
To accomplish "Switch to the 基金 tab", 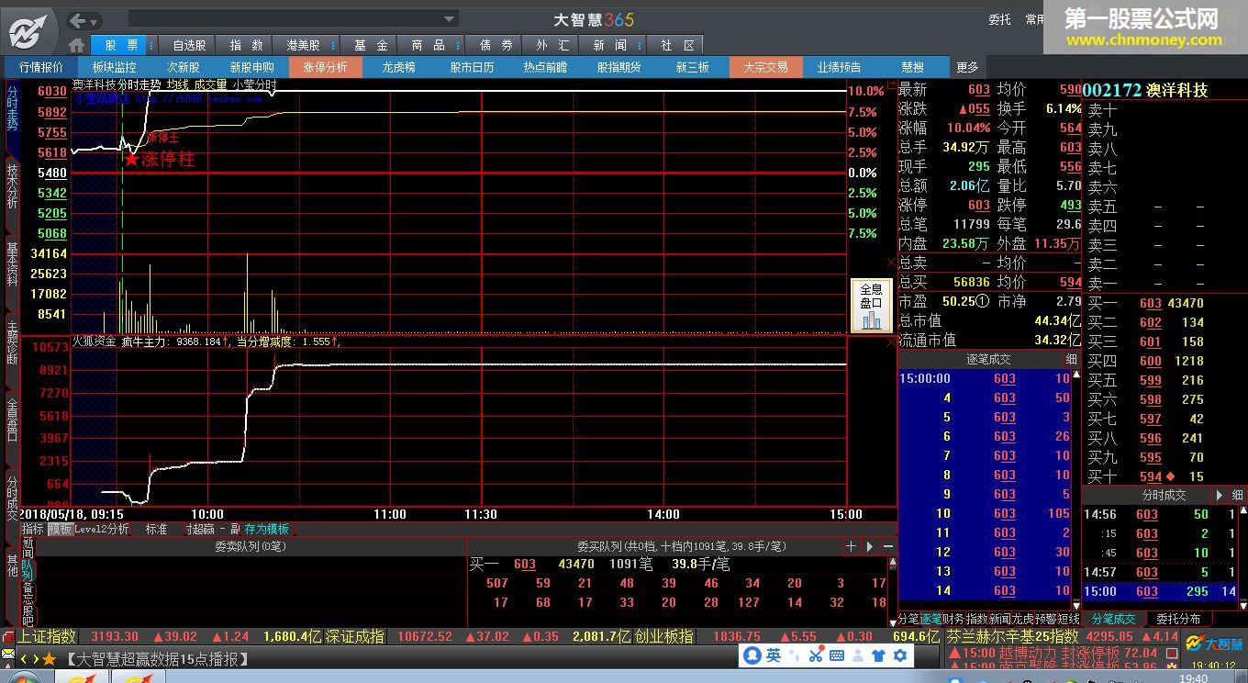I will (371, 45).
